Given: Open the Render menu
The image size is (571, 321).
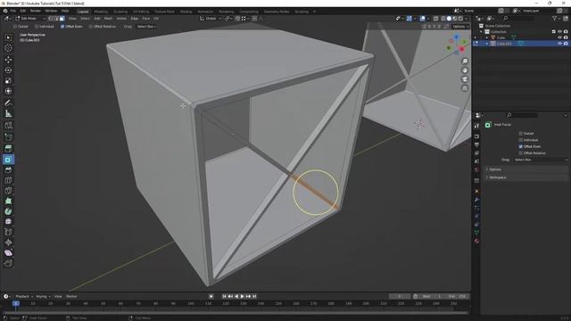Looking at the screenshot, I should pyautogui.click(x=36, y=11).
